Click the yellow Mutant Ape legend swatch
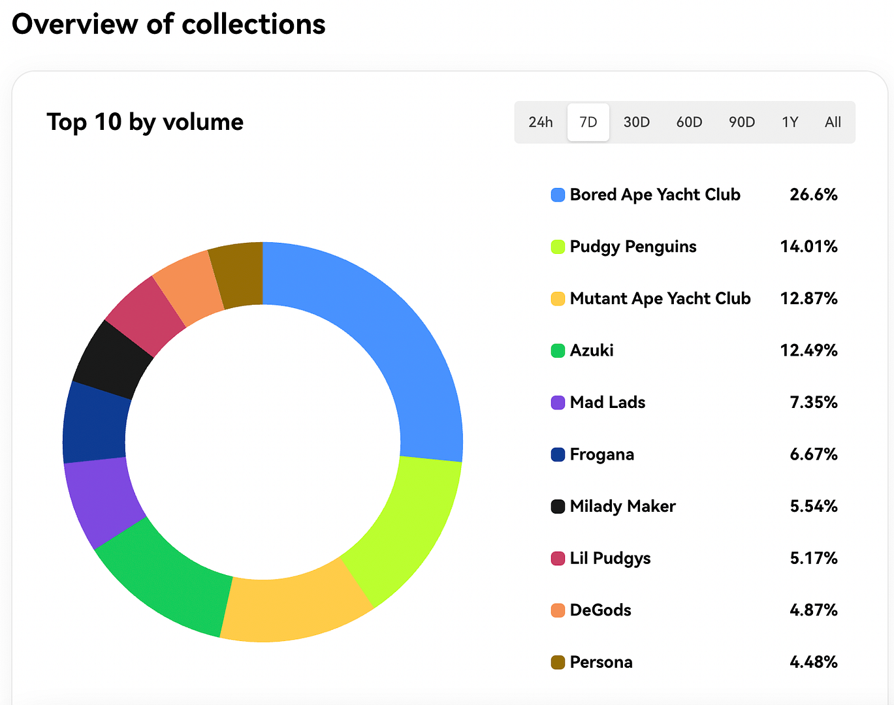 point(558,299)
